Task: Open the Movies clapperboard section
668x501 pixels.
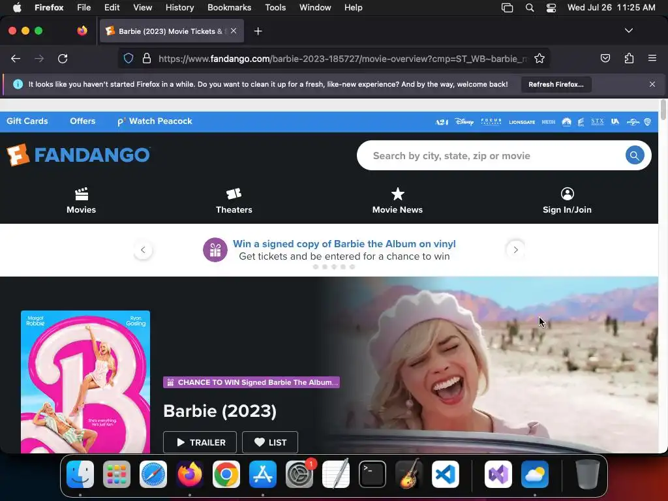Action: pyautogui.click(x=81, y=201)
